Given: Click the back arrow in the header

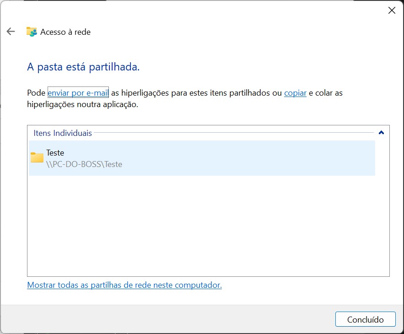Looking at the screenshot, I should pos(11,32).
